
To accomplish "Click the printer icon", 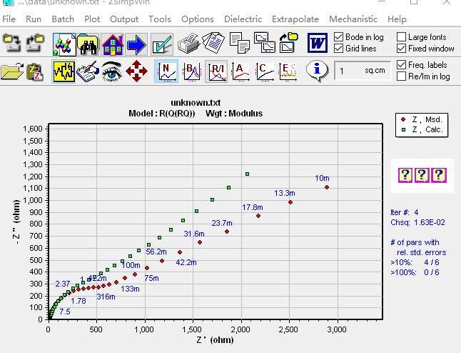I will (188, 44).
